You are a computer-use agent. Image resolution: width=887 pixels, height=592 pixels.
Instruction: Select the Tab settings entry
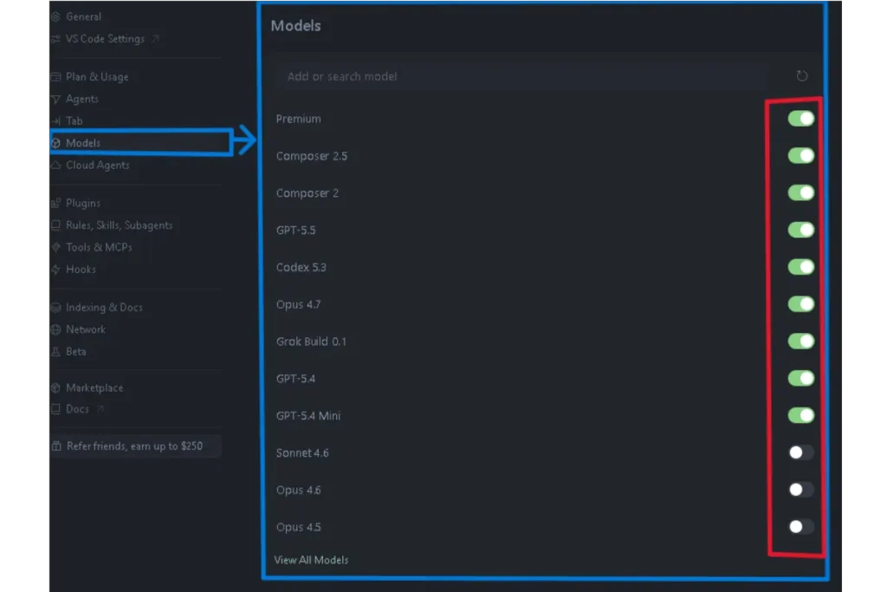(74, 121)
